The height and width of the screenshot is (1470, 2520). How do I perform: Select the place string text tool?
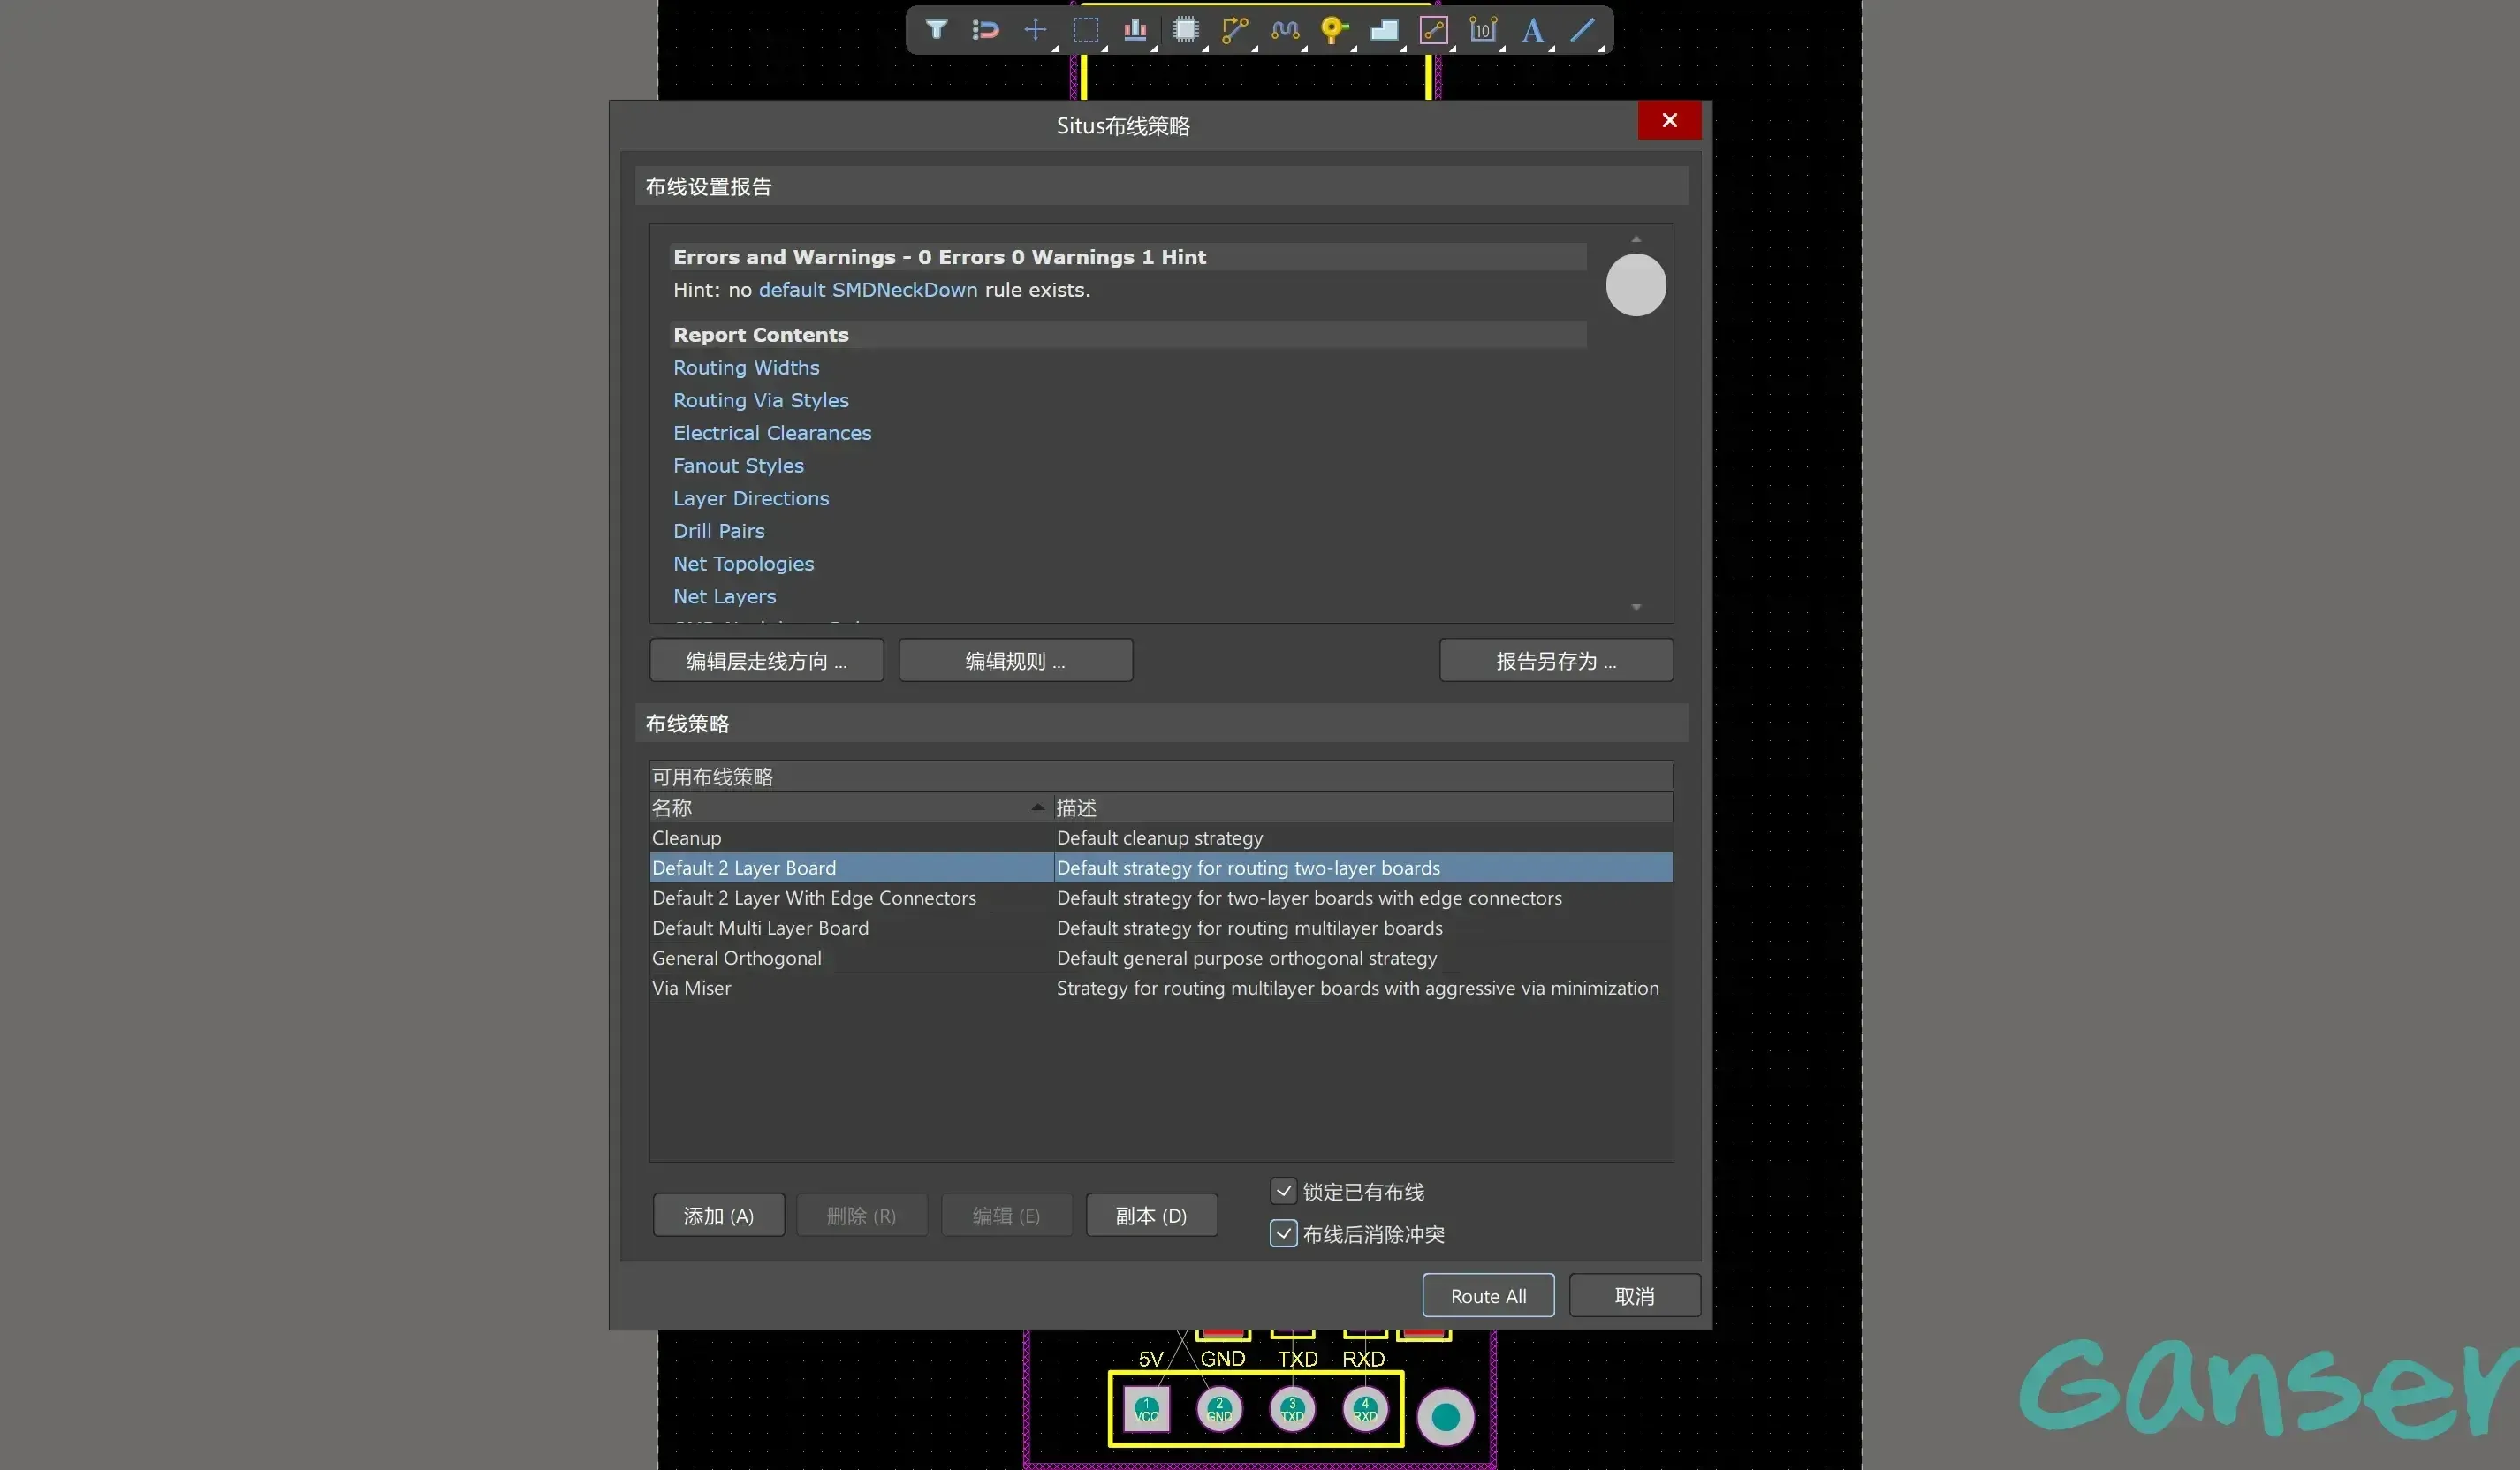1531,30
